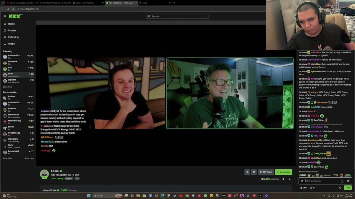
Task: Open a new browser tab
Action: coord(174,3)
